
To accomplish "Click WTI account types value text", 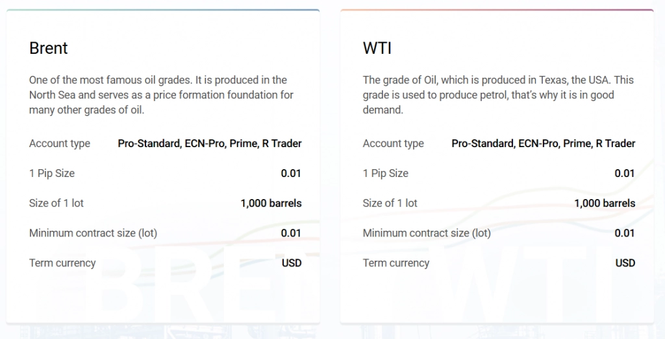I will pyautogui.click(x=544, y=143).
